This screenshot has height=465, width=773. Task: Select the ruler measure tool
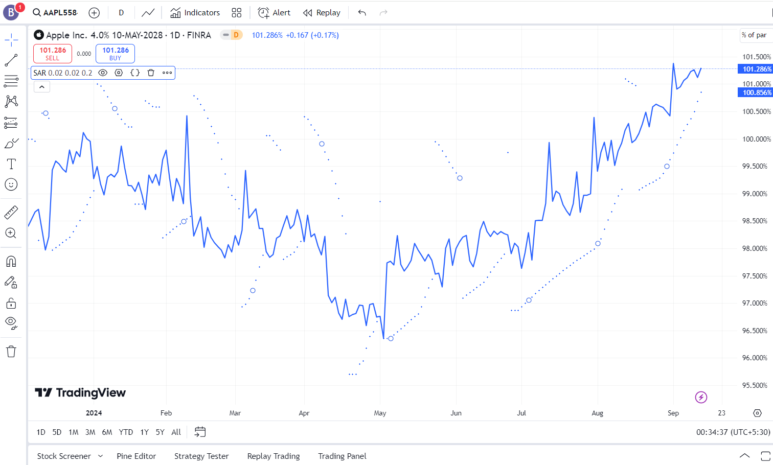(11, 212)
